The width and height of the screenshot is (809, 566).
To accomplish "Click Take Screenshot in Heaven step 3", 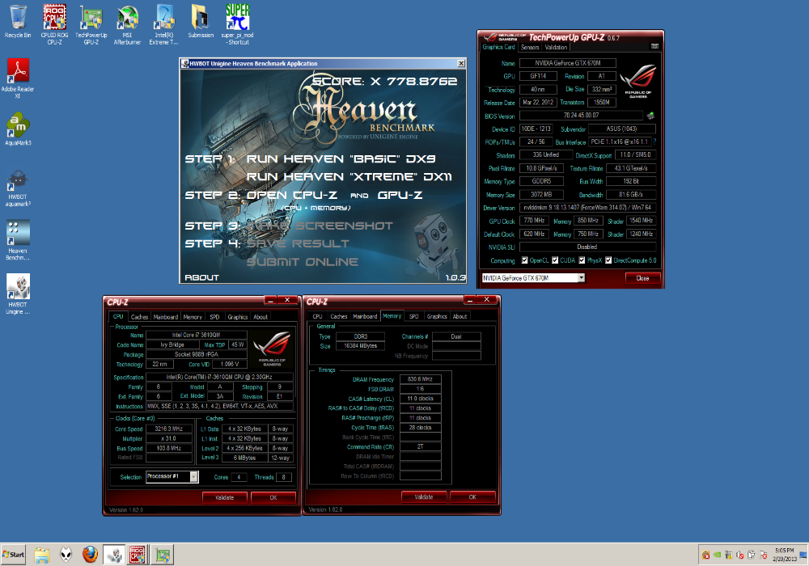I will pyautogui.click(x=320, y=226).
